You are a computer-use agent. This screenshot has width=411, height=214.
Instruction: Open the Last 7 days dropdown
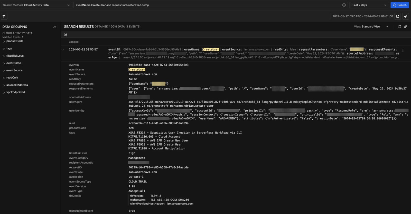pyautogui.click(x=369, y=5)
